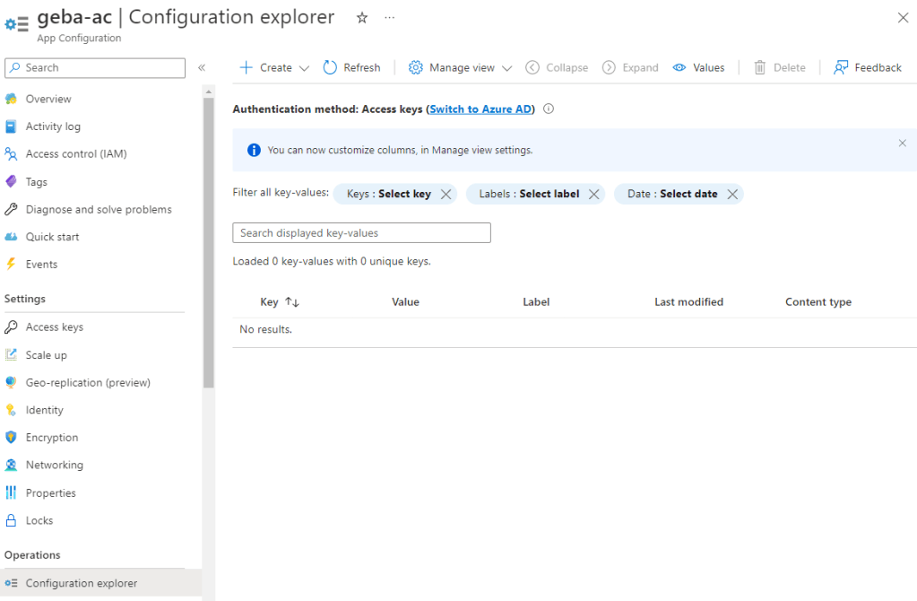Viewport: 917px width, 601px height.
Task: Collapse the sidebar with double chevron
Action: 202,67
